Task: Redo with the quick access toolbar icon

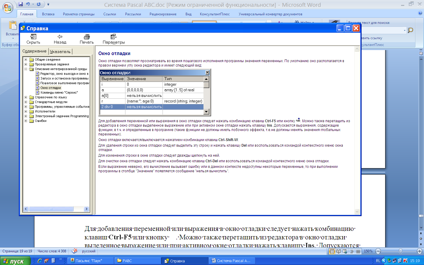Action: pyautogui.click(x=39, y=4)
